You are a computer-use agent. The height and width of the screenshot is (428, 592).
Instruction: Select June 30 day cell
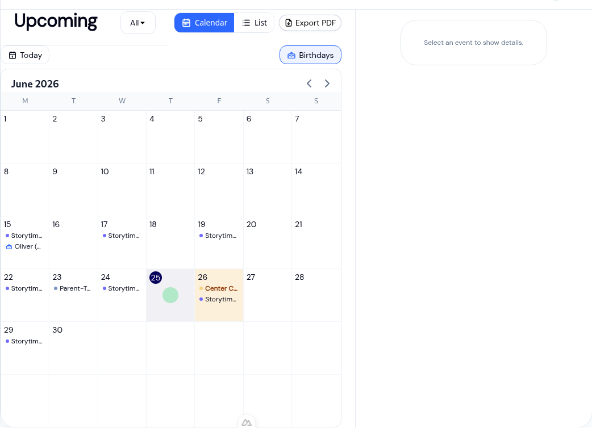pyautogui.click(x=74, y=348)
